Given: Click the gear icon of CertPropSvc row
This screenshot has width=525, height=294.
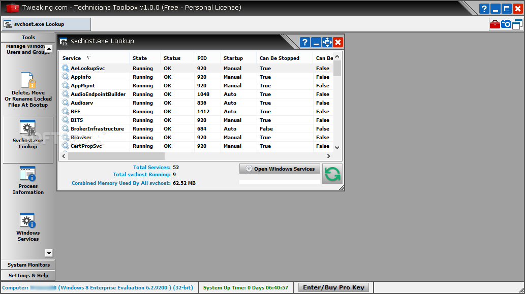Looking at the screenshot, I should 66,146.
